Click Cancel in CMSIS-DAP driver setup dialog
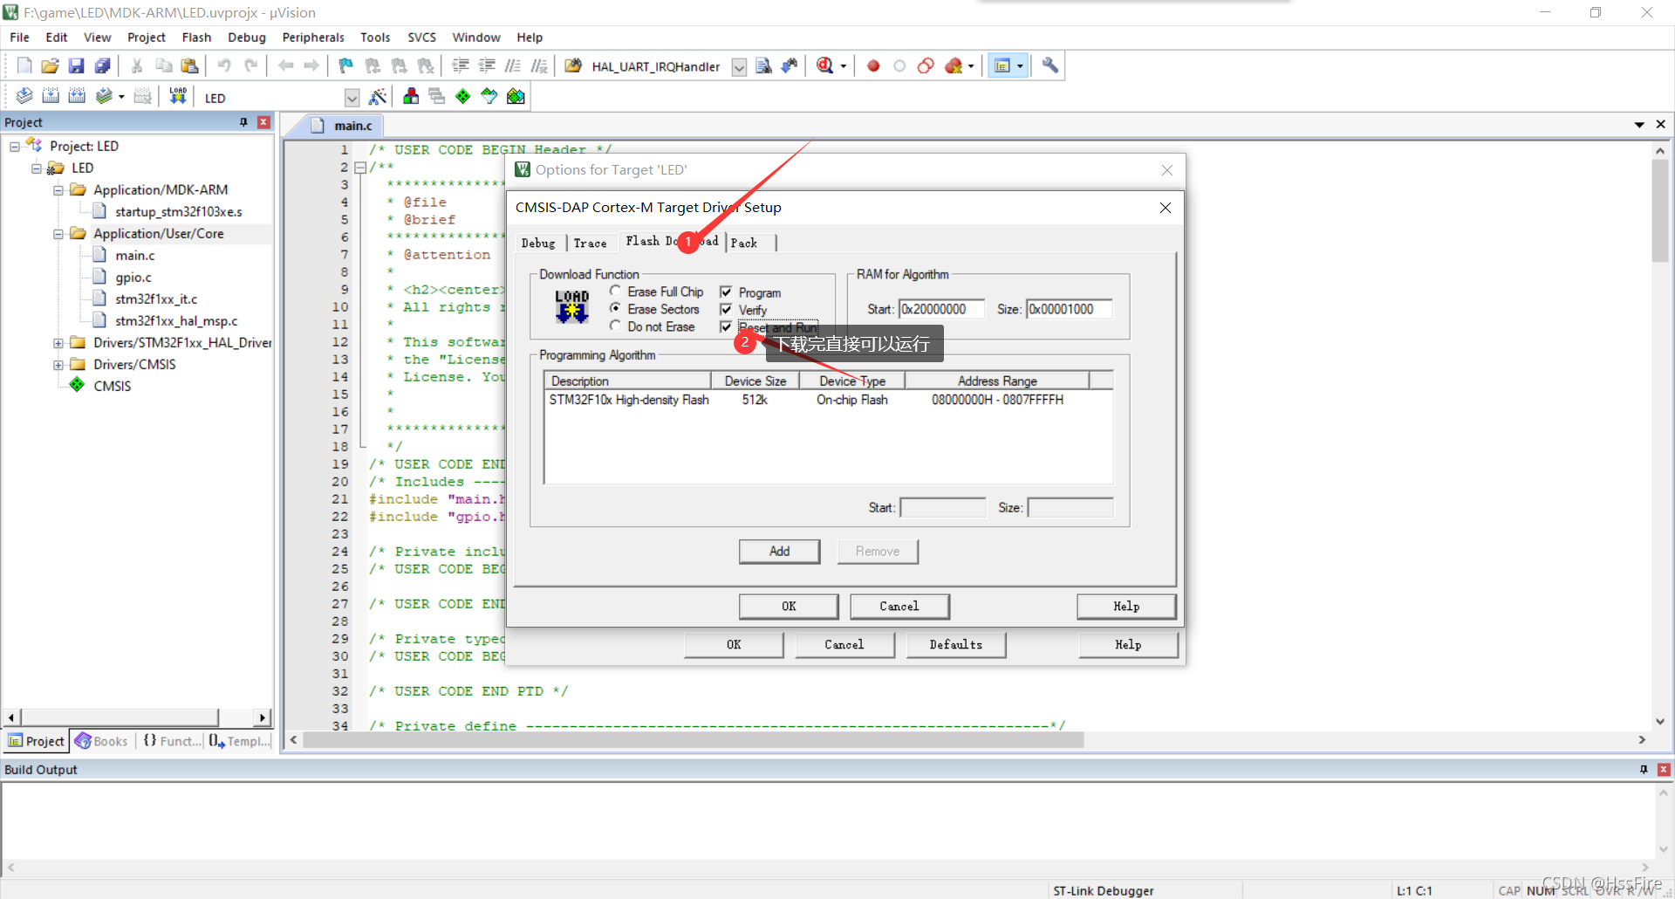 pos(899,606)
